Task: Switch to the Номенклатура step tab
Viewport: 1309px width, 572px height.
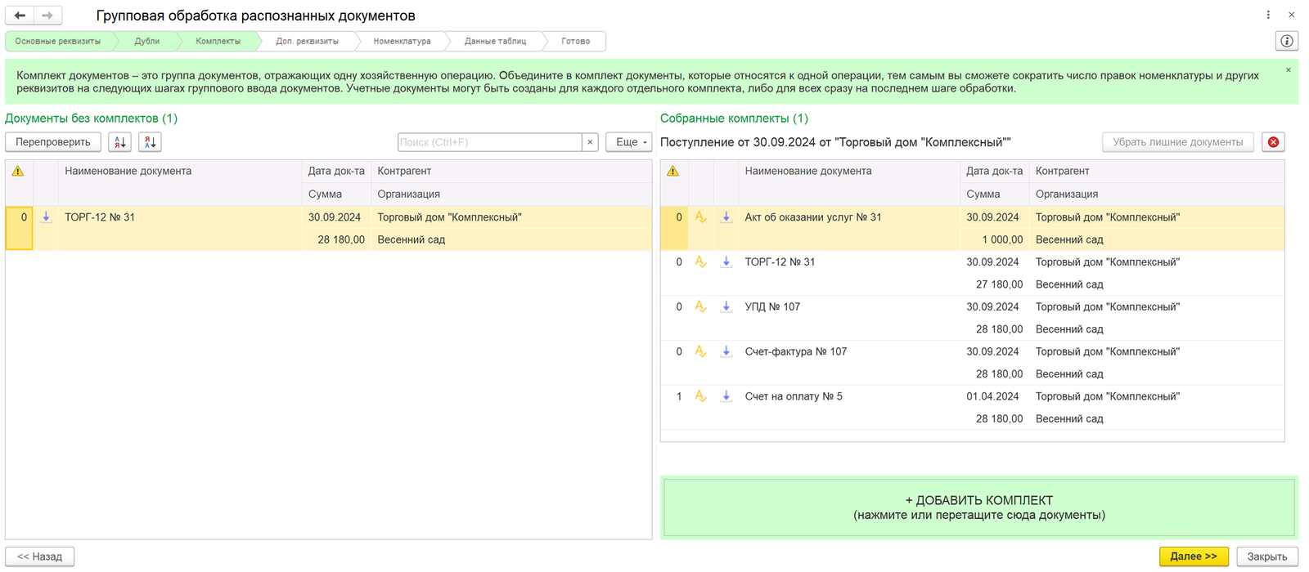Action: pos(402,41)
